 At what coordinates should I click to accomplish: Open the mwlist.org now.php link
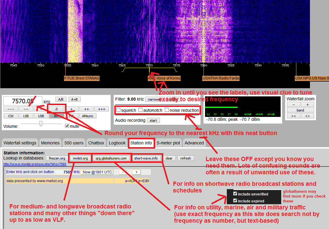click(35, 164)
